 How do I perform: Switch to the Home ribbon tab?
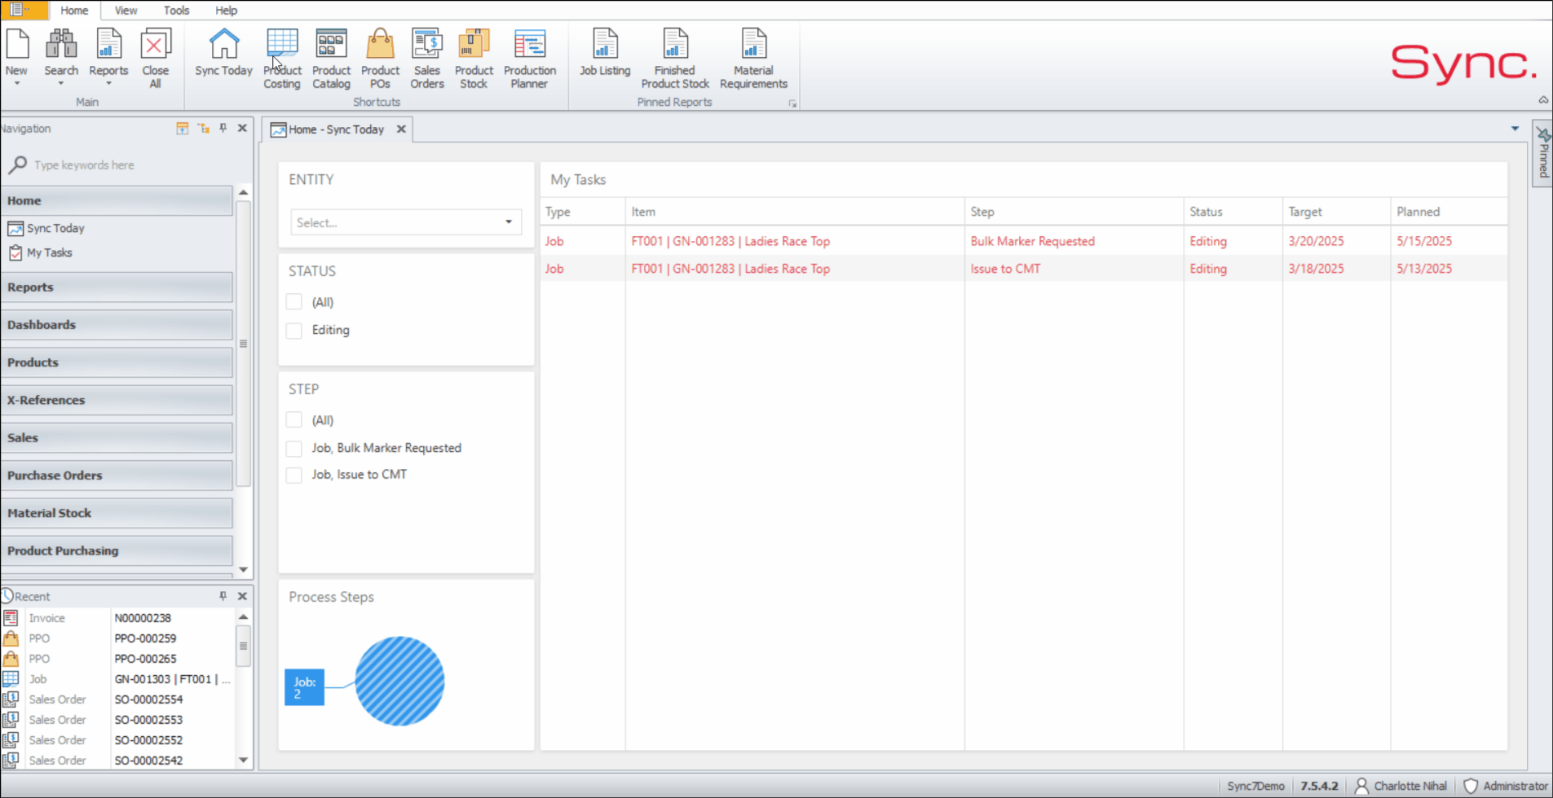[74, 11]
